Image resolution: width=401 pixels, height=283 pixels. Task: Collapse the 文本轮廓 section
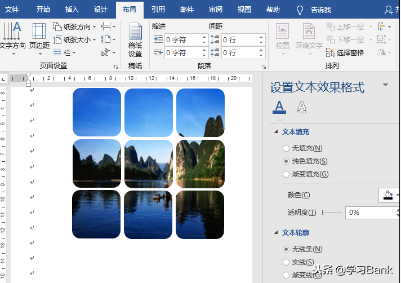point(276,232)
